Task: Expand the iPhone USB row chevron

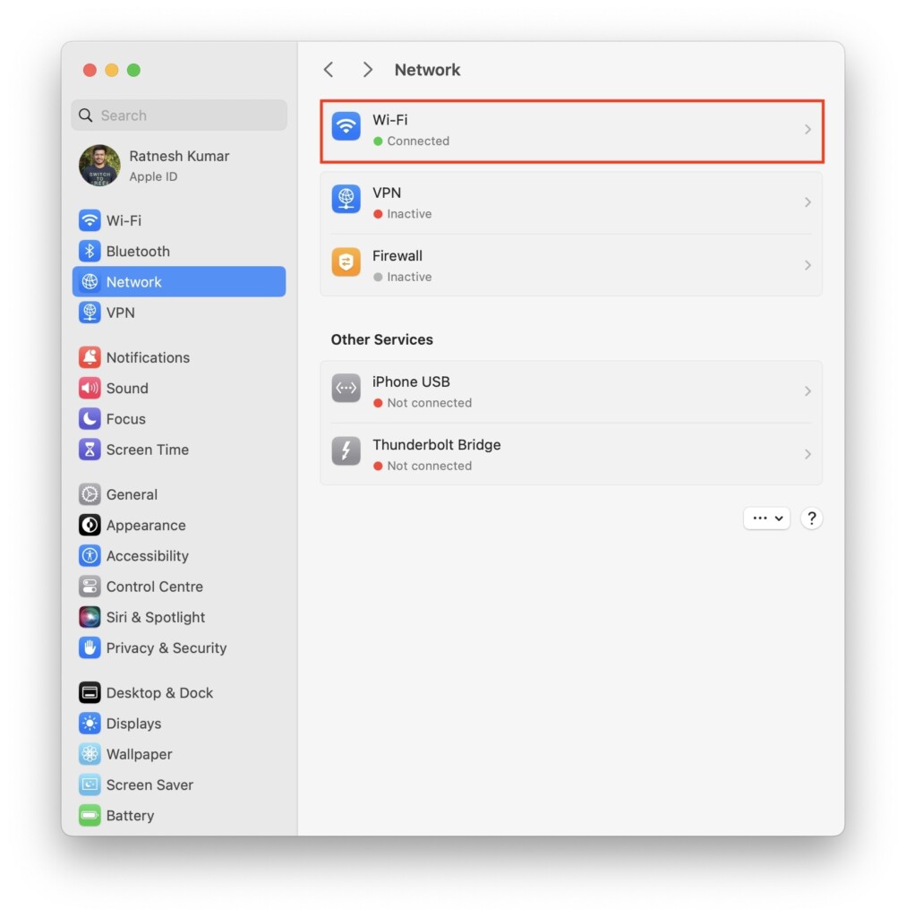Action: (x=808, y=391)
